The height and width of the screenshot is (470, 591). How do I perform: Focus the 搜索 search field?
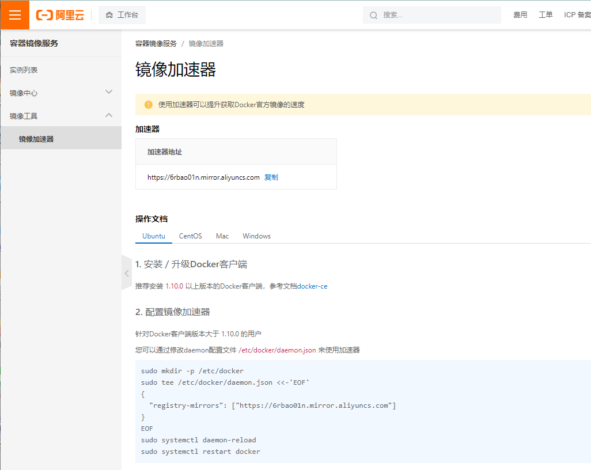(x=432, y=15)
